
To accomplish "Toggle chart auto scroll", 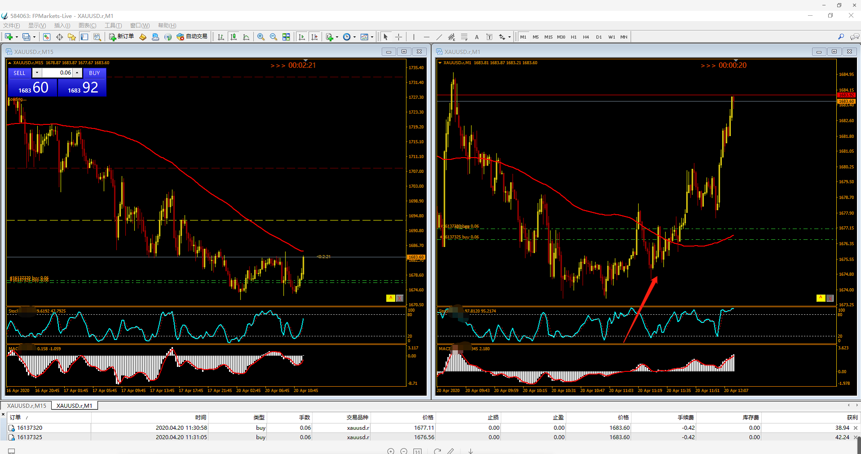I will click(x=302, y=37).
